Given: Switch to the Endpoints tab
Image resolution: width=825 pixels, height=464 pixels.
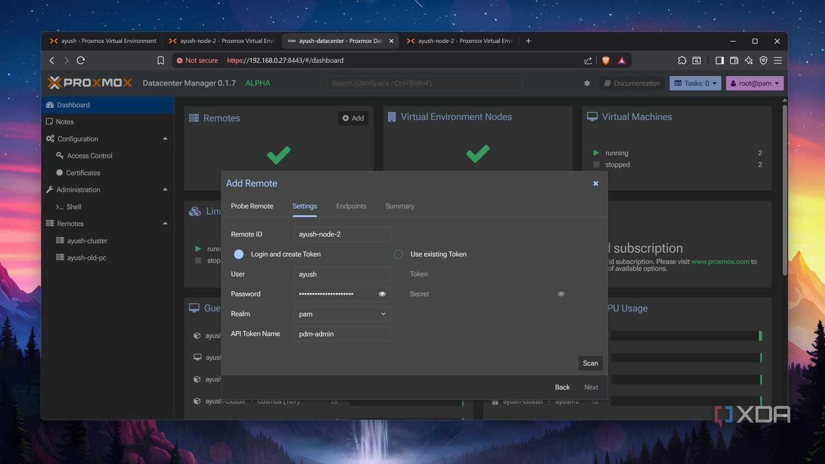Looking at the screenshot, I should click(x=351, y=206).
